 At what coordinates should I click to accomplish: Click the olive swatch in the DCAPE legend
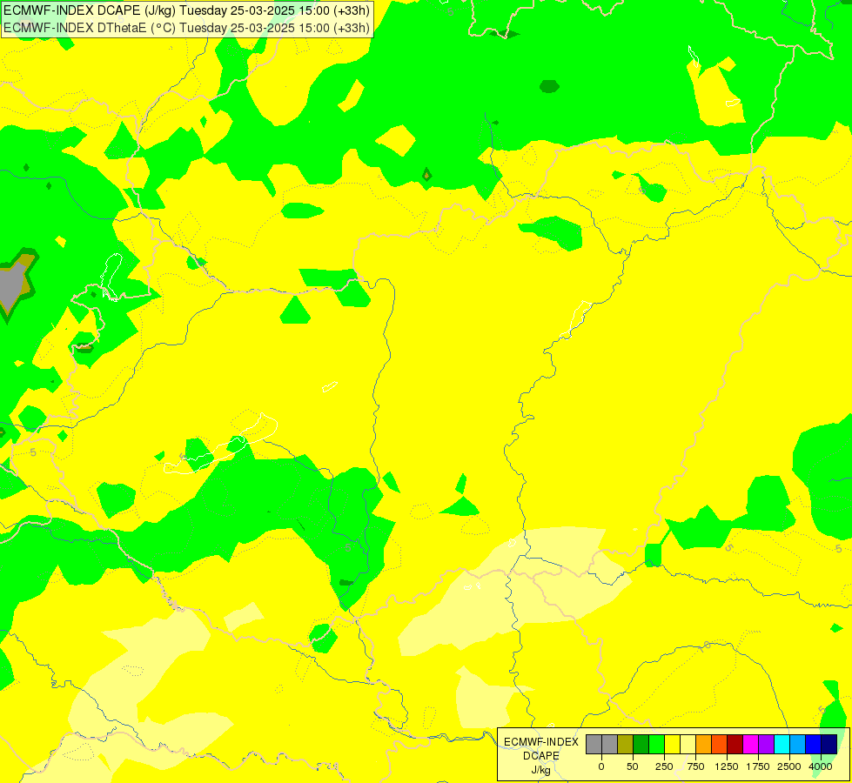coord(626,744)
